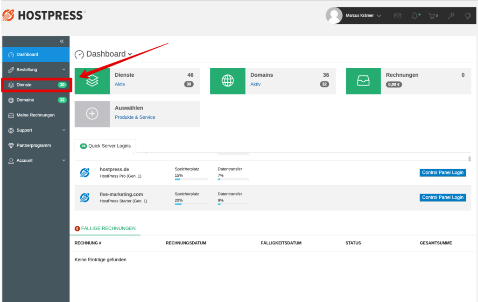Image resolution: width=478 pixels, height=302 pixels.
Task: Click the 'HostPress Pro (Gen. 1)' plan text
Action: (x=120, y=176)
